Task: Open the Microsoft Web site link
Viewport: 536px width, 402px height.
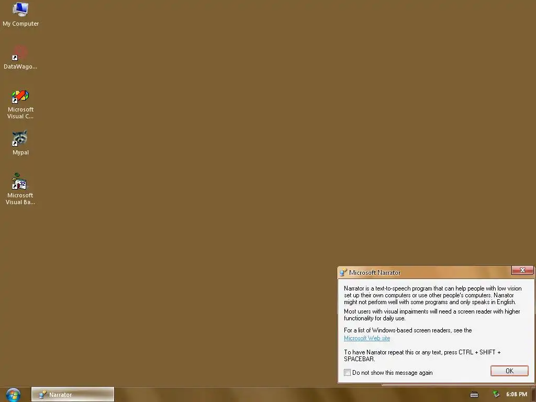Action: click(x=367, y=338)
